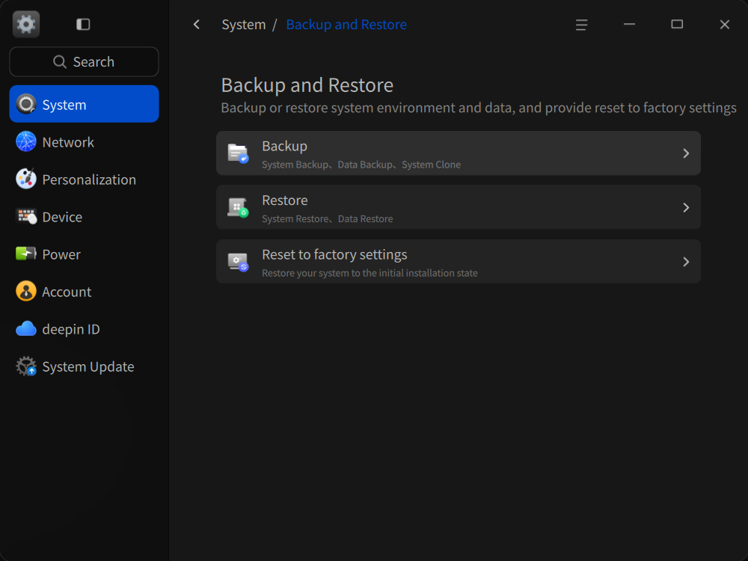Click the deepin ID cloud icon

click(25, 328)
